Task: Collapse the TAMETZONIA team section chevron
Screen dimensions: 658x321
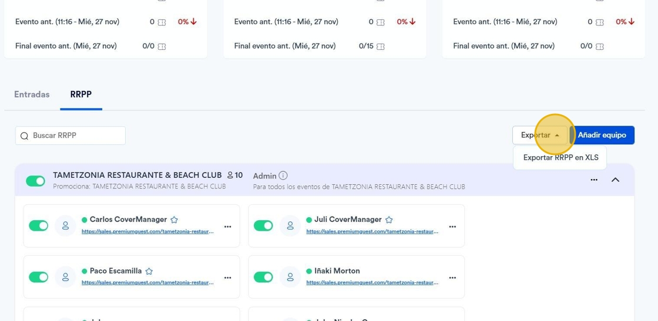Action: (x=615, y=180)
